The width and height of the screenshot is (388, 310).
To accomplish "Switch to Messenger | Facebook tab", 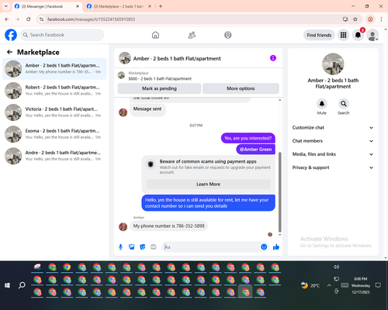I will (47, 6).
